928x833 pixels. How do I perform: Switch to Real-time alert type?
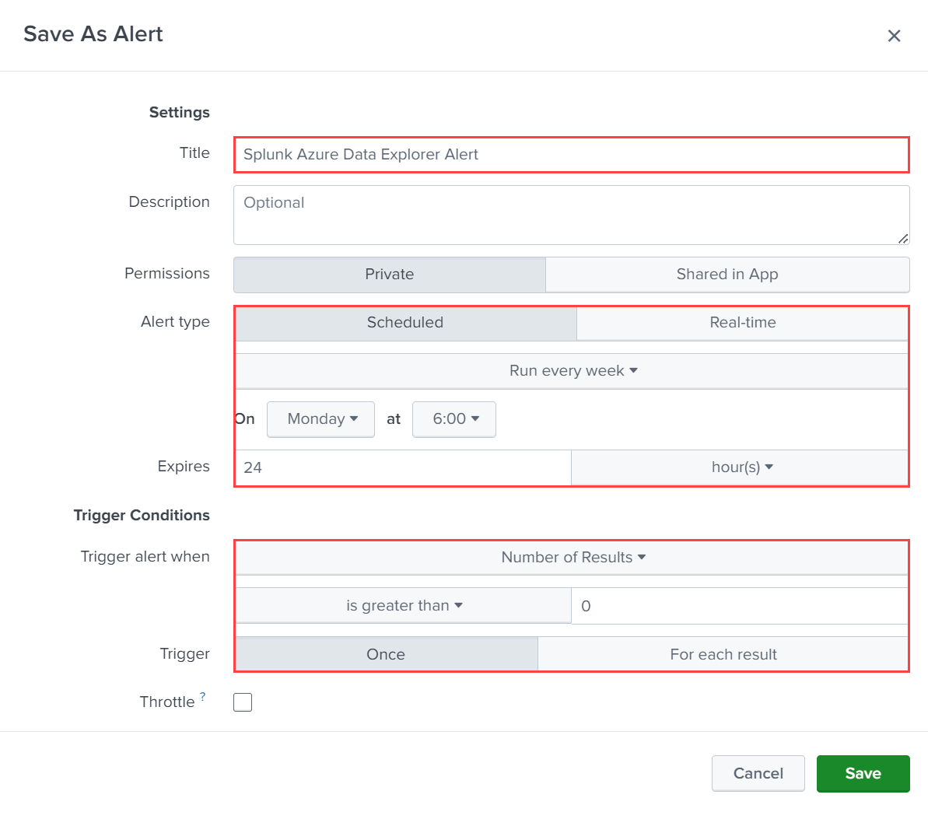point(742,323)
